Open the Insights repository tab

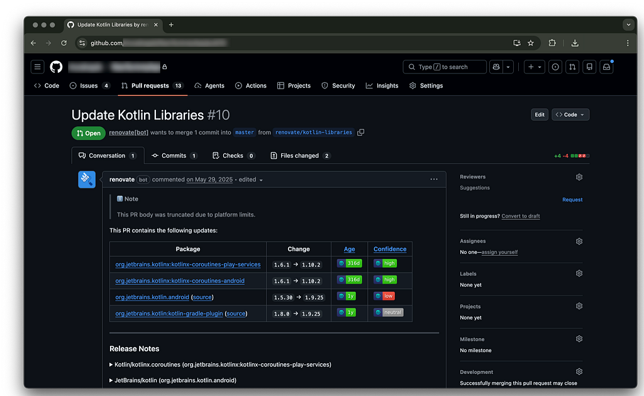pyautogui.click(x=382, y=85)
